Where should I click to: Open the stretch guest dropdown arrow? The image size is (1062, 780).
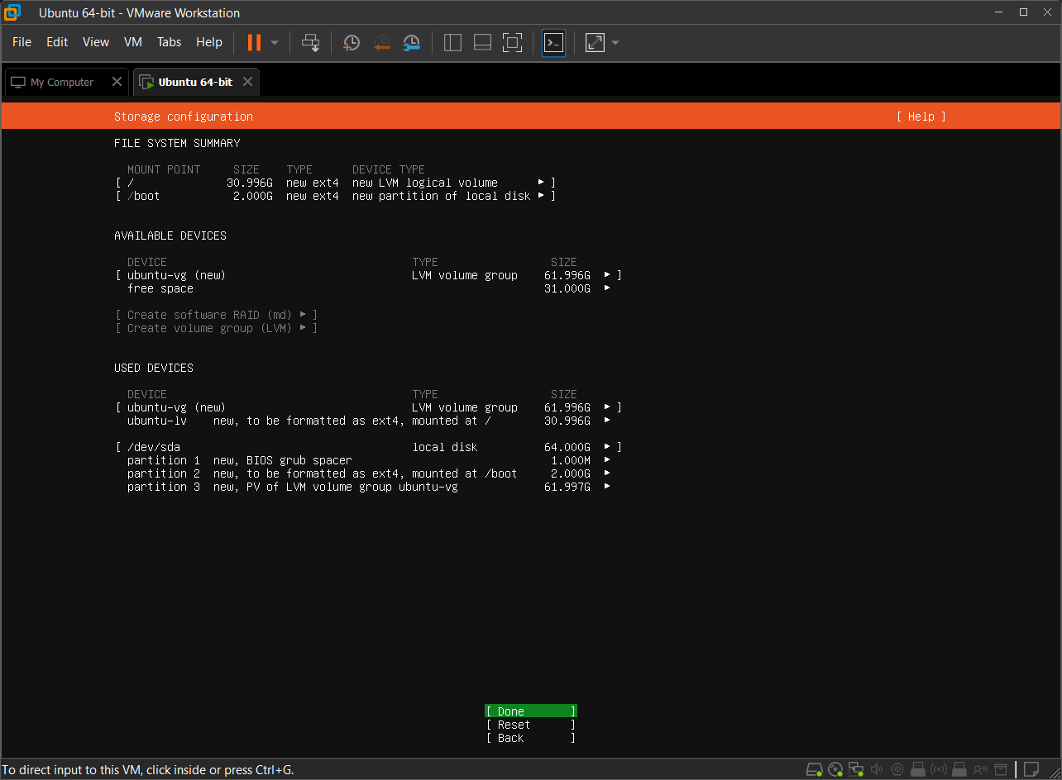pos(615,42)
